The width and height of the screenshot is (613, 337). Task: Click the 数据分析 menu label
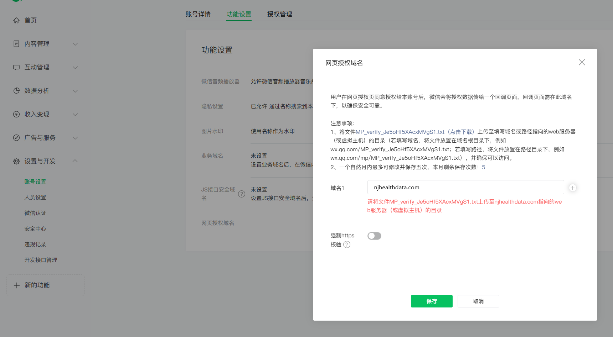tap(37, 91)
